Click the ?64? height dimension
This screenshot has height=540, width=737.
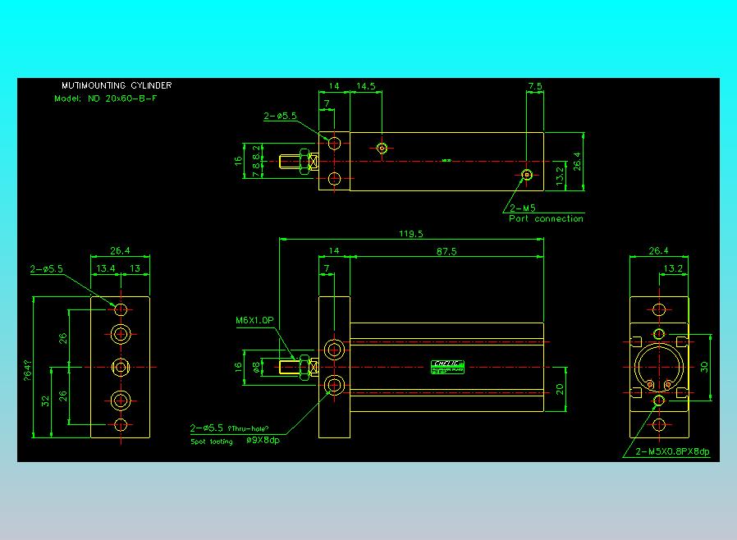[28, 370]
